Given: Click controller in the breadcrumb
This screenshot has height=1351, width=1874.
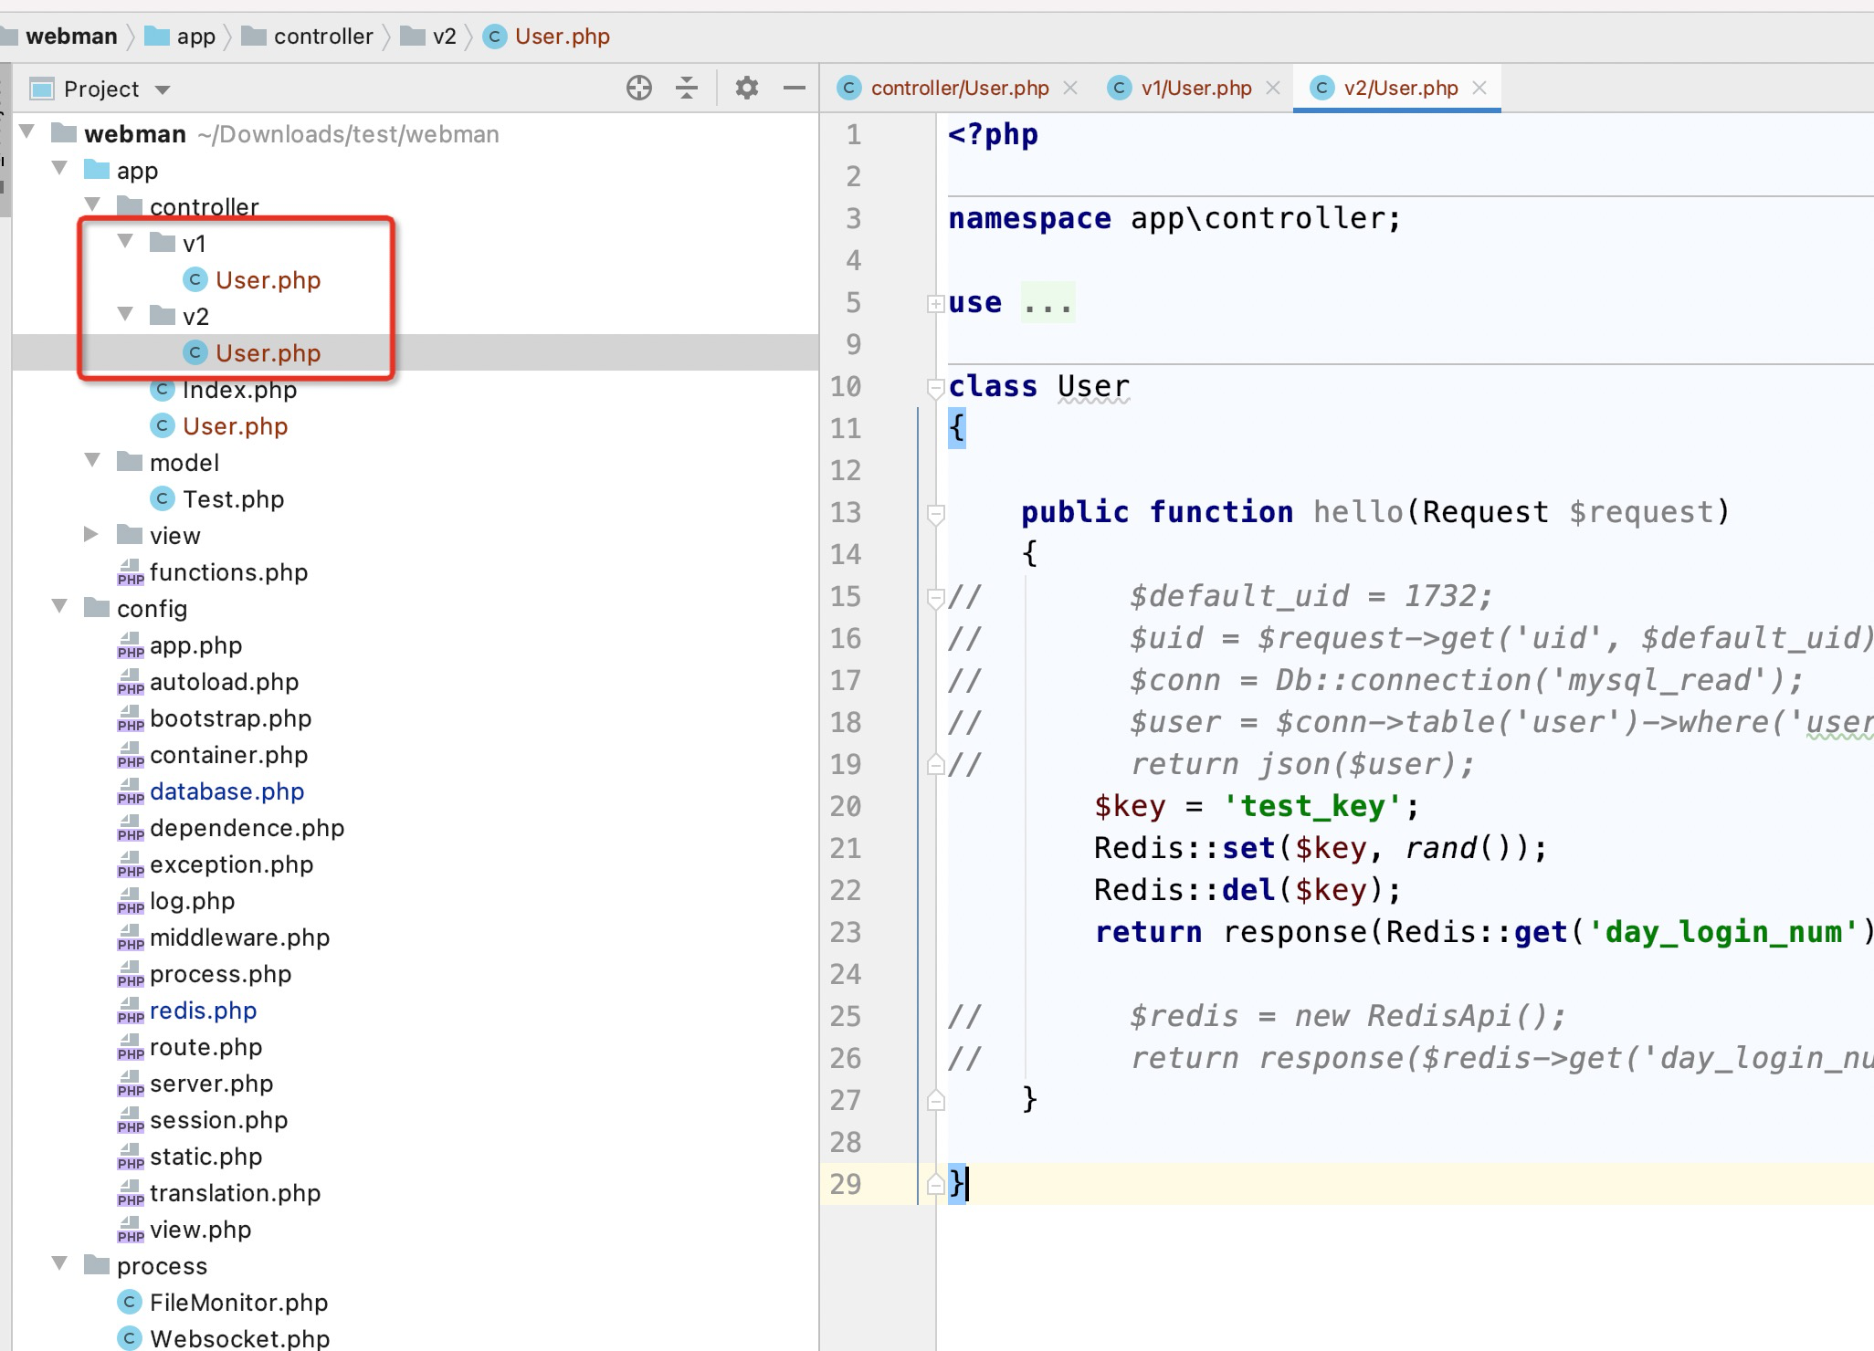Looking at the screenshot, I should (323, 37).
